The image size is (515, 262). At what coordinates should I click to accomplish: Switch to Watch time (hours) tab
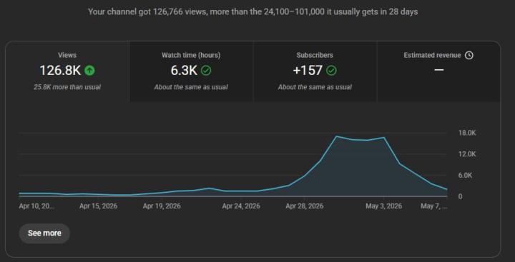(191, 71)
